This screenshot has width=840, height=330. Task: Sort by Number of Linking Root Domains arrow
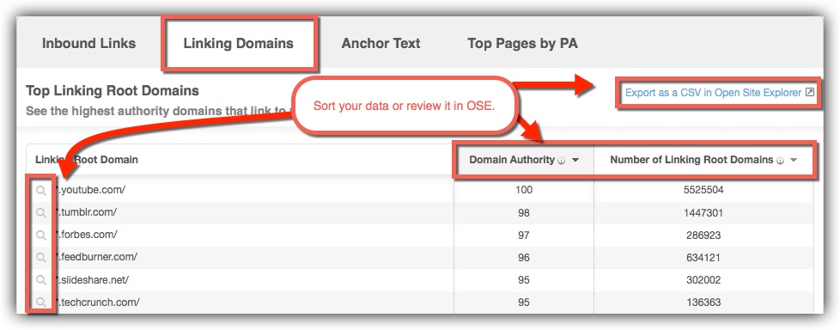click(794, 160)
